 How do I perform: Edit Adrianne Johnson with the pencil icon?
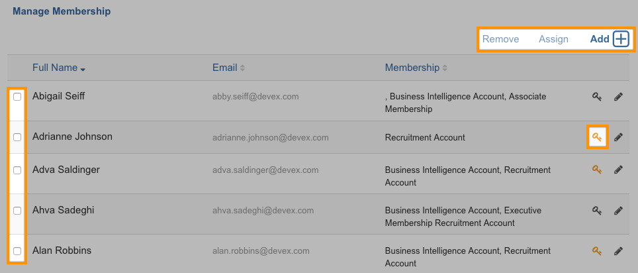point(618,137)
